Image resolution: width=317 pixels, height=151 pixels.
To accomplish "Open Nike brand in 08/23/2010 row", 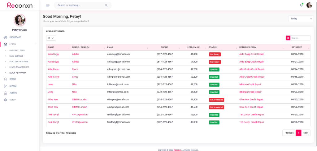I will coord(74,92).
